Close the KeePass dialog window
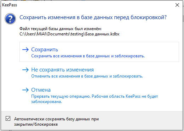This screenshot has width=184, height=131. 177,5
